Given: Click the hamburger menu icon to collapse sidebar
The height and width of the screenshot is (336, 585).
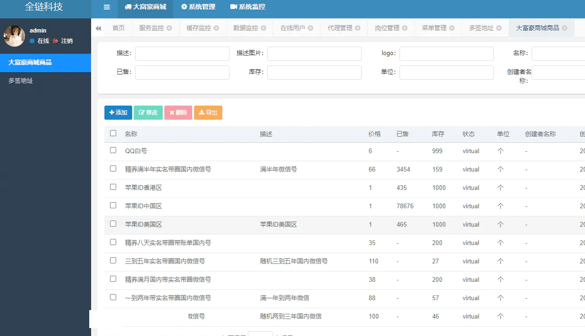Looking at the screenshot, I should pos(106,7).
